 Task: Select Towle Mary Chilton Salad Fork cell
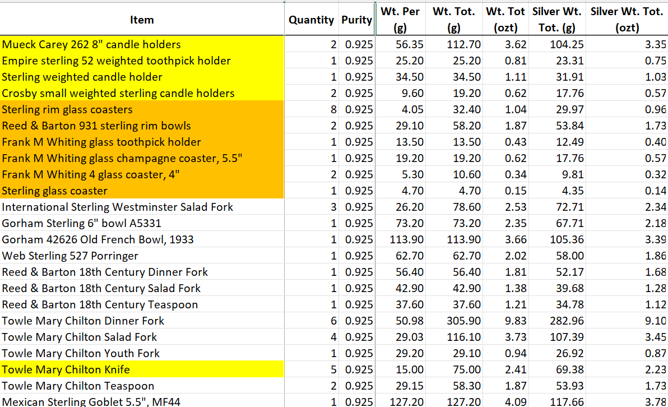tap(142, 337)
